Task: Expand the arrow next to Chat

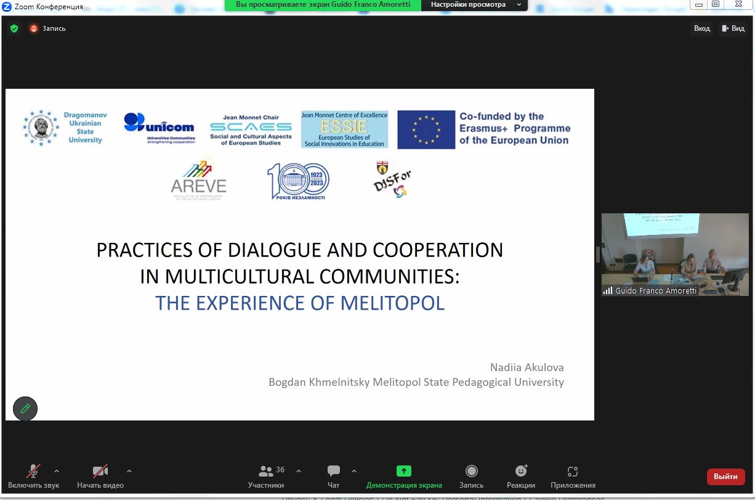Action: 353,471
